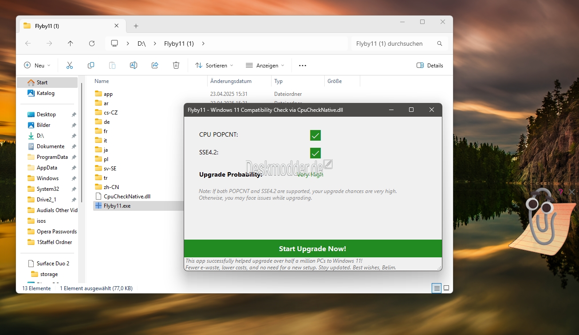579x335 pixels.
Task: Click Start Upgrade Now! button
Action: tap(313, 248)
